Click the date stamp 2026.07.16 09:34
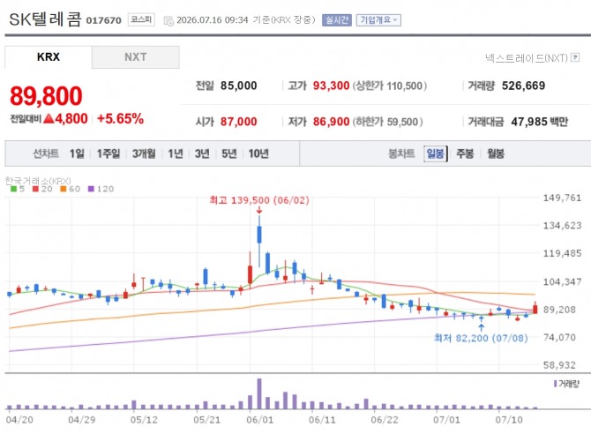This screenshot has height=434, width=591. pyautogui.click(x=213, y=20)
